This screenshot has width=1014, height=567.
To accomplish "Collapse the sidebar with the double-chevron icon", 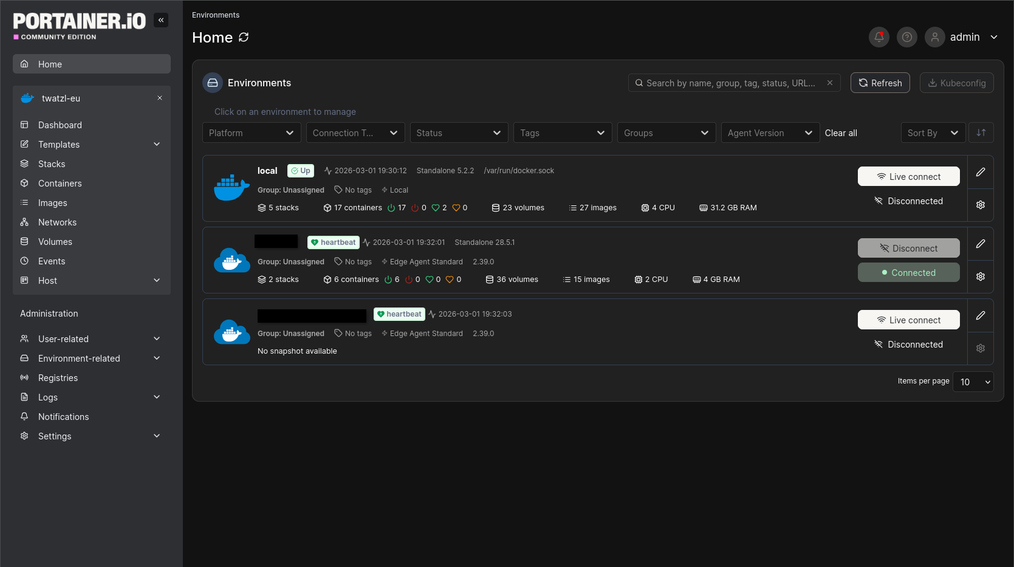I will 161,20.
